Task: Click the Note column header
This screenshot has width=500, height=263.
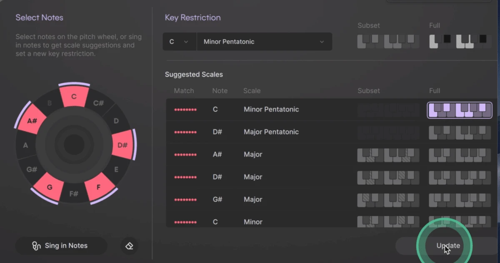Action: (x=220, y=91)
